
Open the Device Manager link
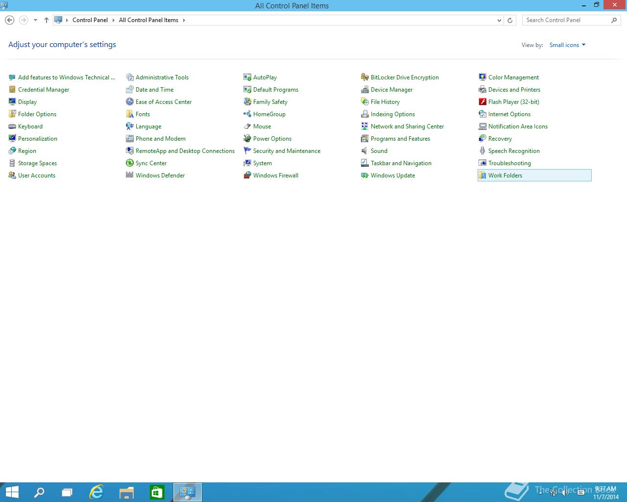(391, 90)
